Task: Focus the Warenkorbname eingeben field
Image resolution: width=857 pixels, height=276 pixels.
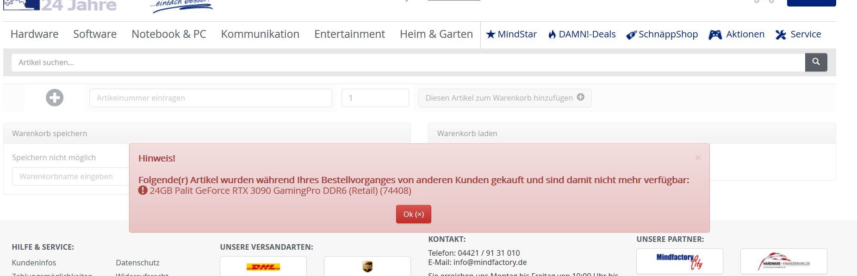Action: 71,176
